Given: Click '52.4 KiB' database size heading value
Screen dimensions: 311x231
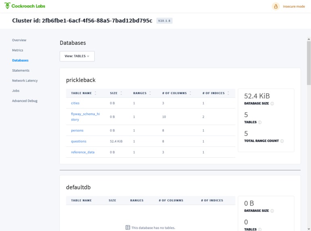Looking at the screenshot, I should [257, 96].
